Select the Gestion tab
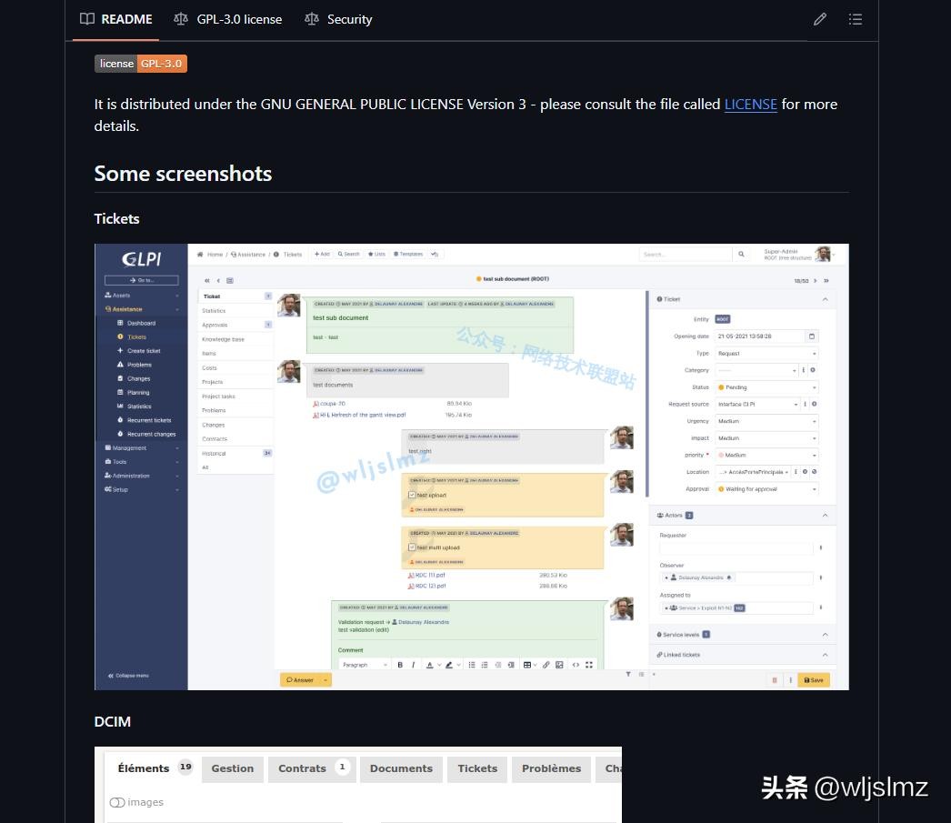 (x=232, y=768)
